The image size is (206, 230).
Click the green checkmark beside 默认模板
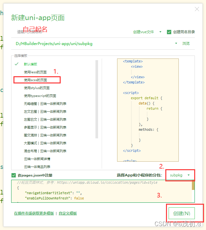pyautogui.click(x=16, y=64)
